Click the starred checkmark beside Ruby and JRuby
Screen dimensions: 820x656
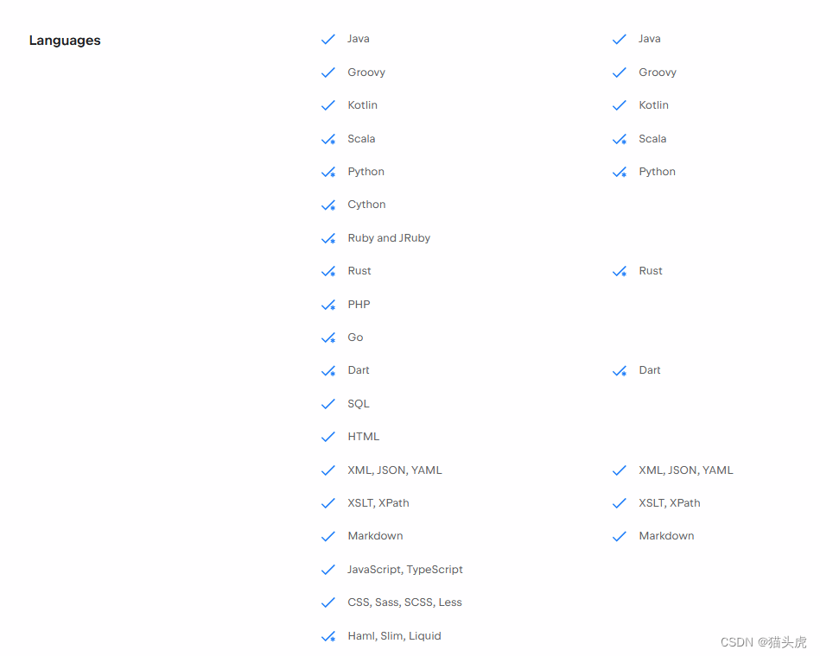coord(327,239)
